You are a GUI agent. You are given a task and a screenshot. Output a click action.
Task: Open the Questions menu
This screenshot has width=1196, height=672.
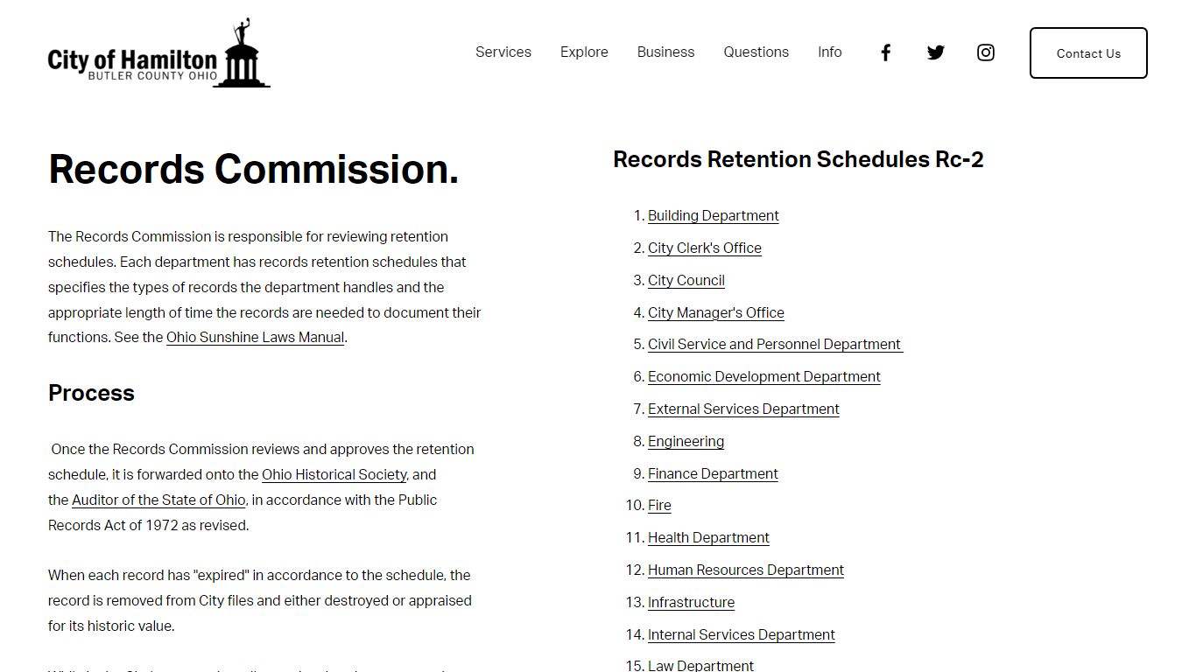756,52
